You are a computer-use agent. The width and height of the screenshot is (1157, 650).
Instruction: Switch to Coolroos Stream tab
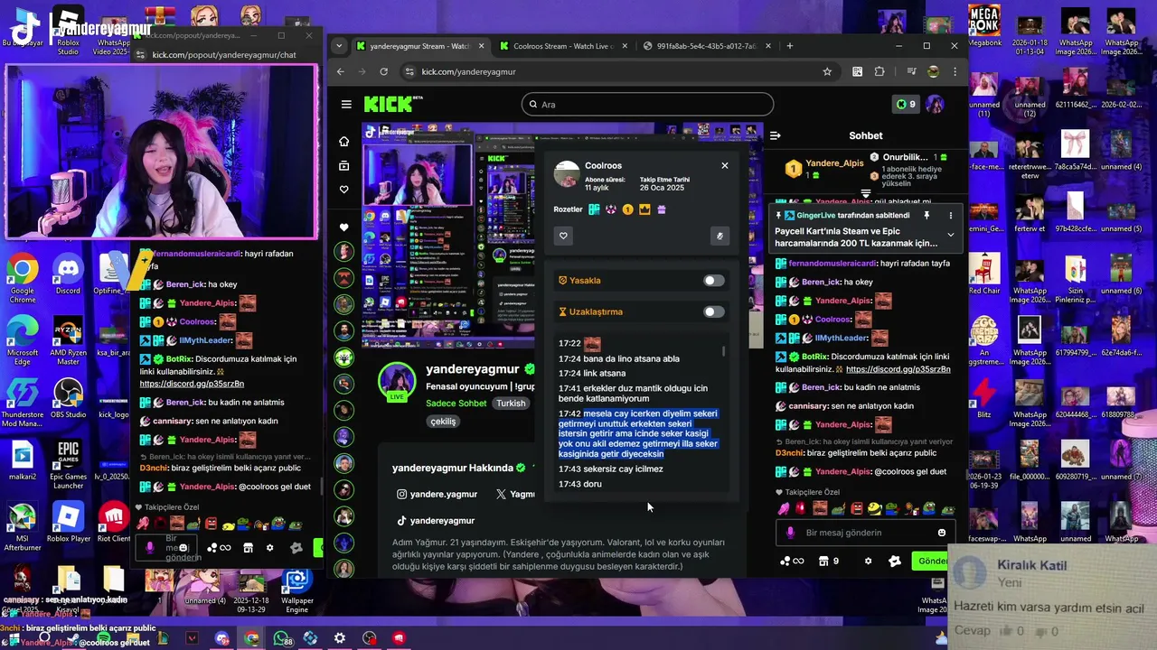tap(564, 46)
